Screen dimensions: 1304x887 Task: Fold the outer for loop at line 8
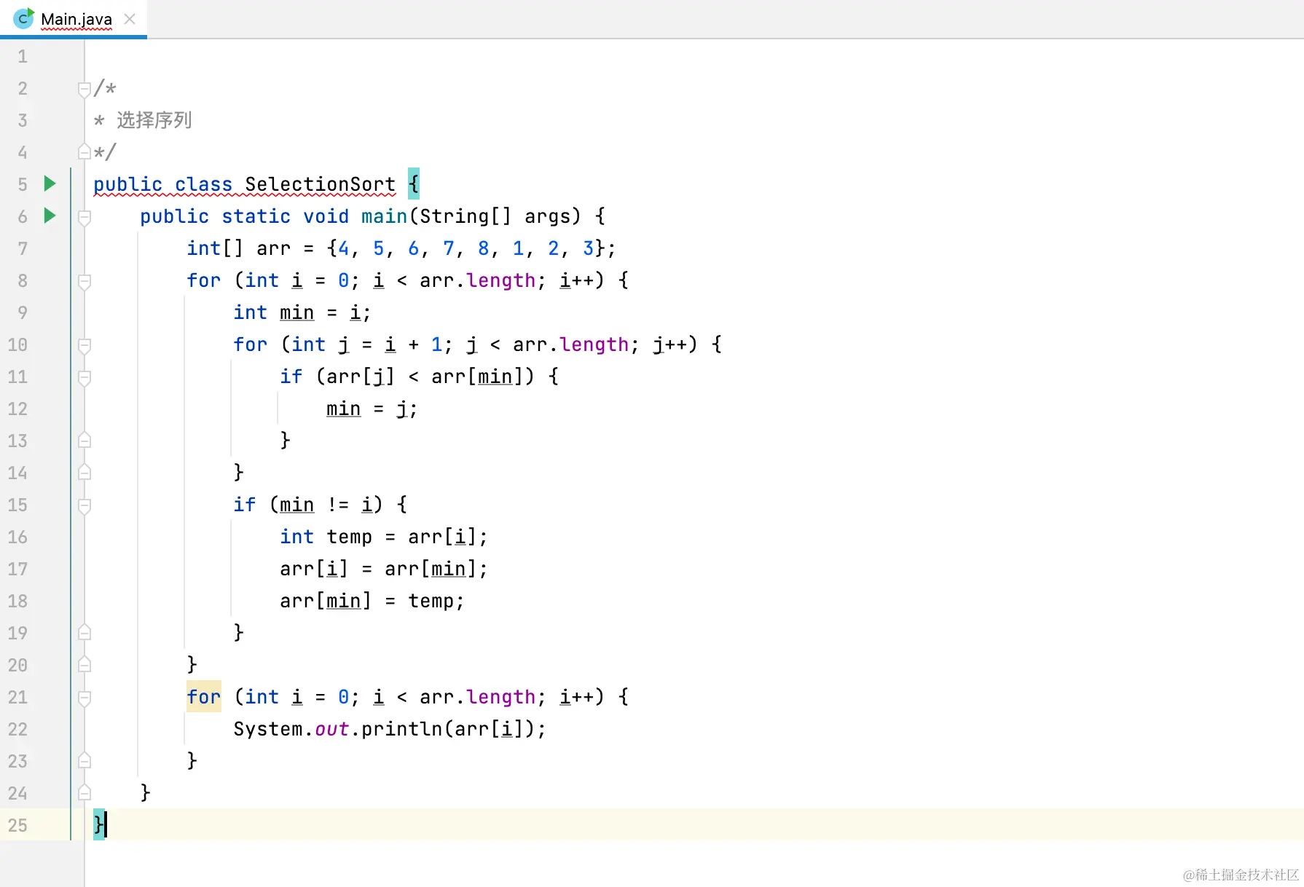[x=85, y=281]
